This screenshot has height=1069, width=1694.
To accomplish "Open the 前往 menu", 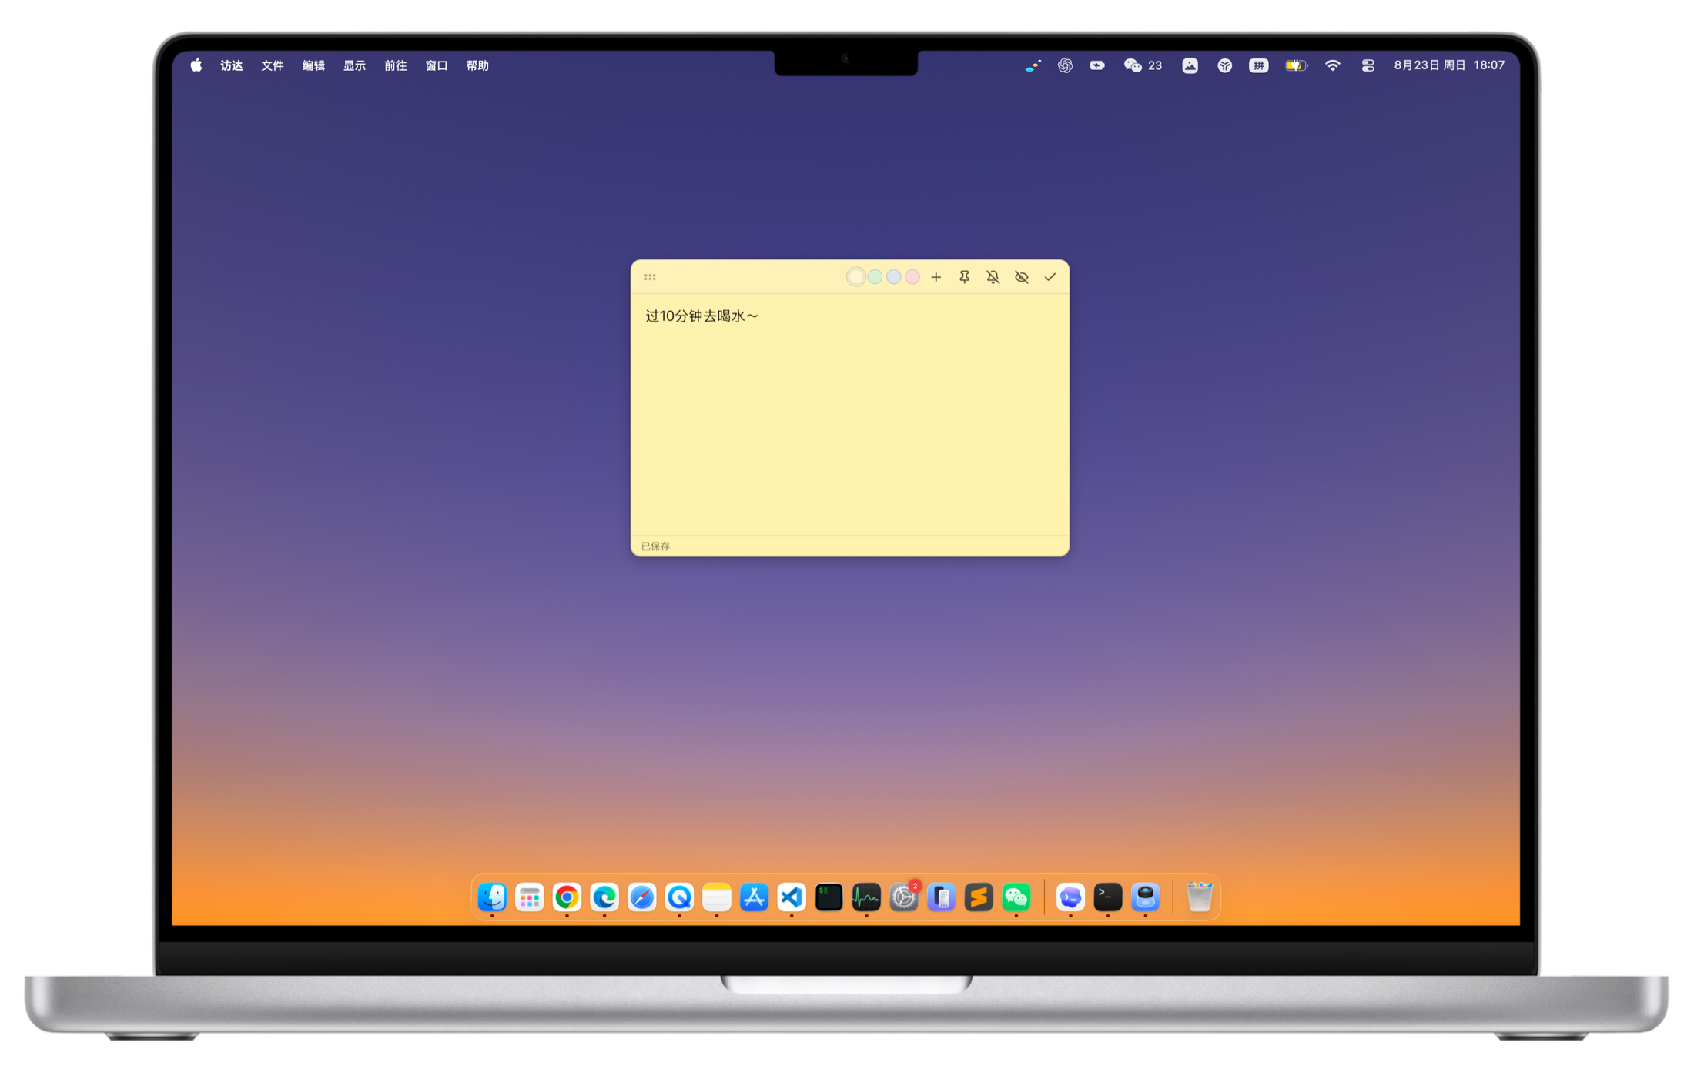I will click(x=396, y=65).
